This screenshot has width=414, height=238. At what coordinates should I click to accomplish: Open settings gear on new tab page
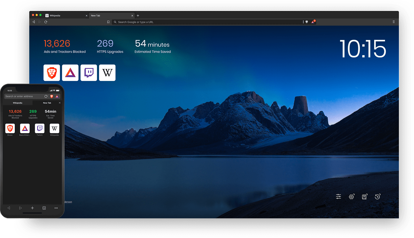351,197
